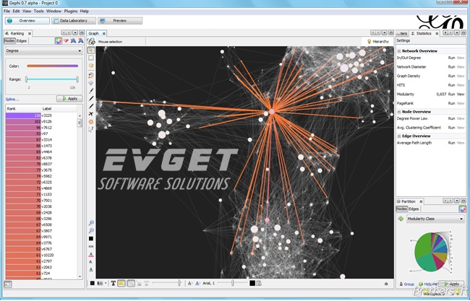The image size is (470, 301).
Task: Switch to the Preview view
Action: click(x=120, y=21)
